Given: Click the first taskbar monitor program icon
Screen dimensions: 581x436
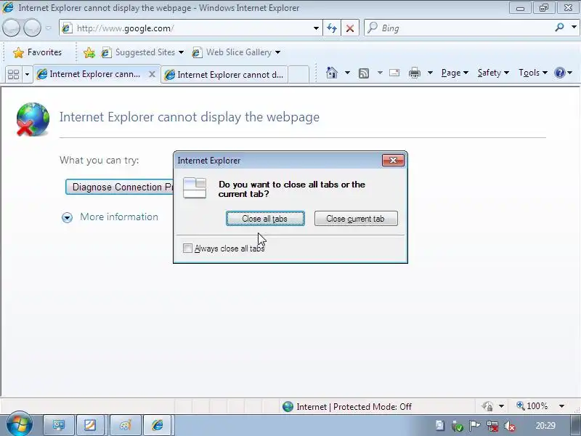Looking at the screenshot, I should [x=59, y=425].
